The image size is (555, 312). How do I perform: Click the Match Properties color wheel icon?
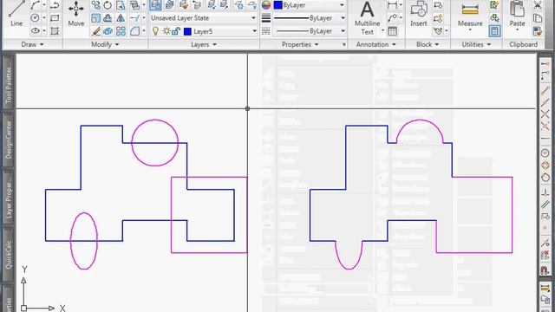coord(266,5)
